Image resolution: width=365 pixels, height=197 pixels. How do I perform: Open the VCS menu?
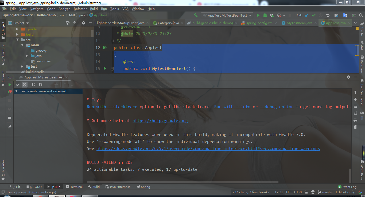point(125,9)
